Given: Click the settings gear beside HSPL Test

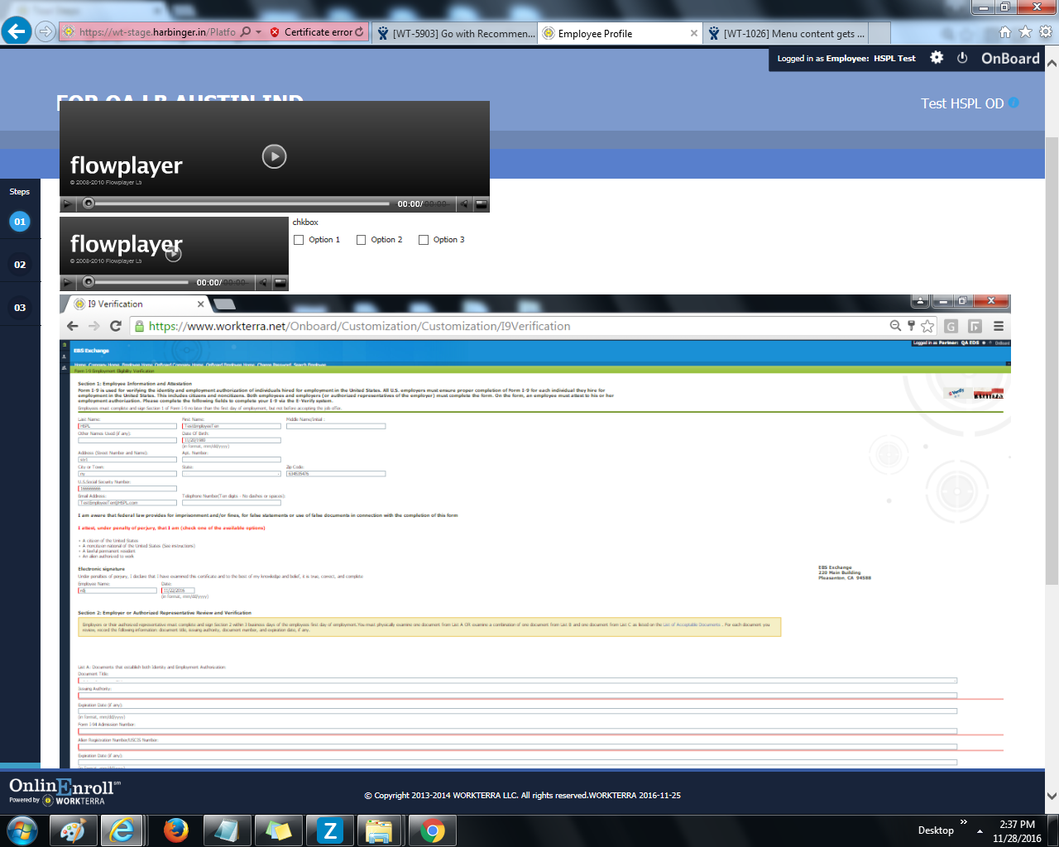Looking at the screenshot, I should click(937, 58).
